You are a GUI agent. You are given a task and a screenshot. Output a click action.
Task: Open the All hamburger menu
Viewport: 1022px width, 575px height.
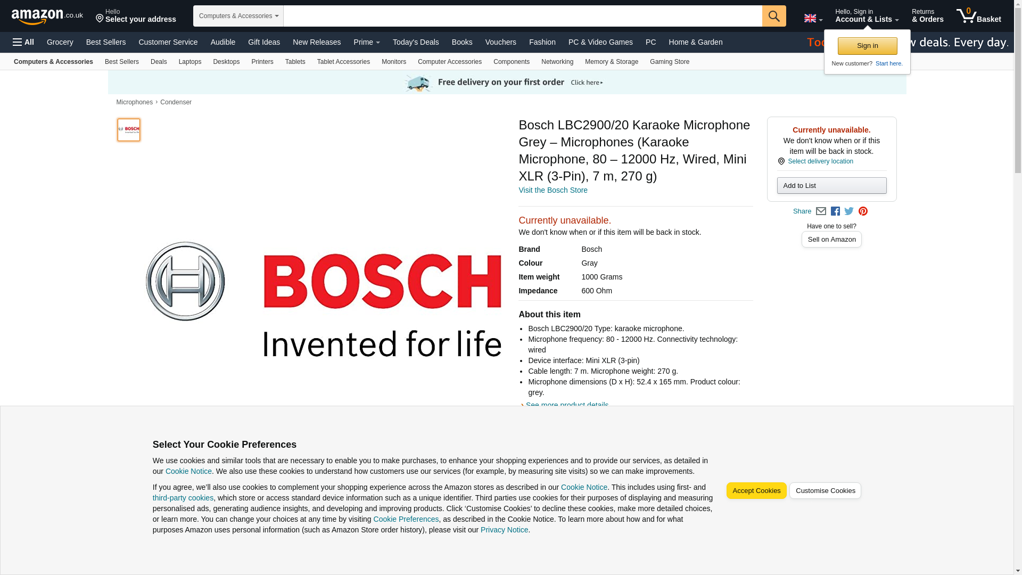click(23, 42)
